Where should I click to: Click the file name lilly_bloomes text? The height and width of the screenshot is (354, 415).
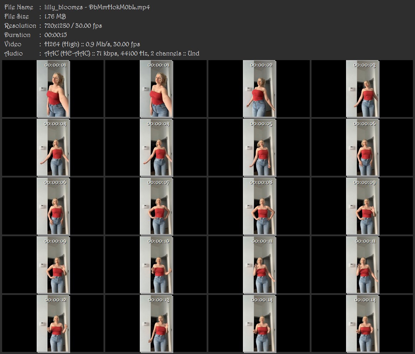tap(64, 7)
